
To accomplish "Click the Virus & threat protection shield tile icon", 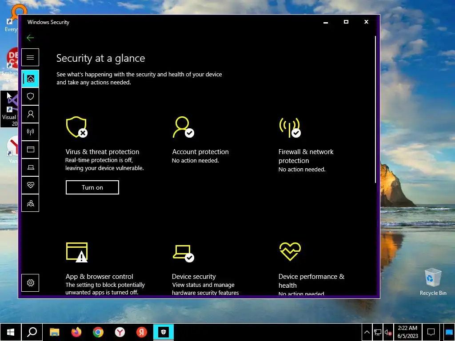I will click(76, 127).
